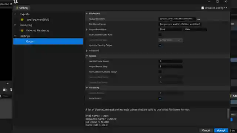Edit output resolution height 1080

195,30
